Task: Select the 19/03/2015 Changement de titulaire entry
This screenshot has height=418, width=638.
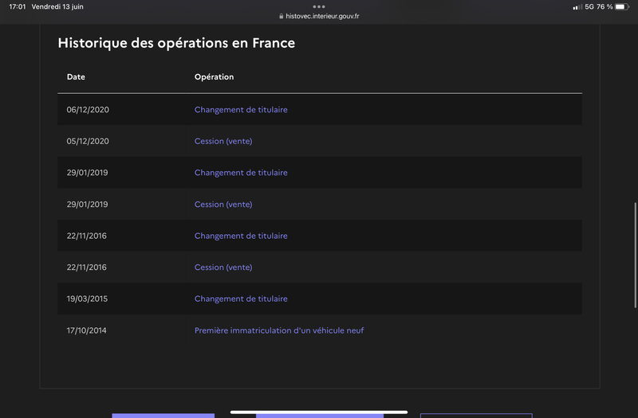Action: [241, 299]
